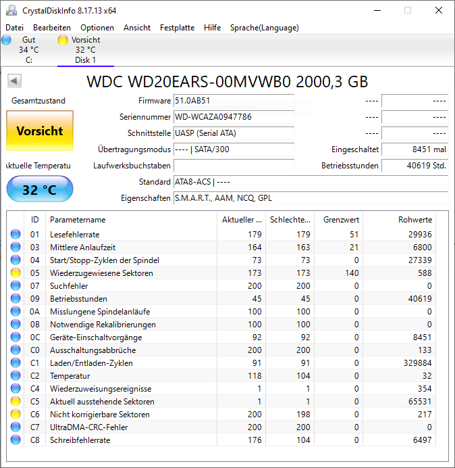Screen dimensions: 455x468
Task: Open the Sprache(Language) menu
Action: (265, 28)
